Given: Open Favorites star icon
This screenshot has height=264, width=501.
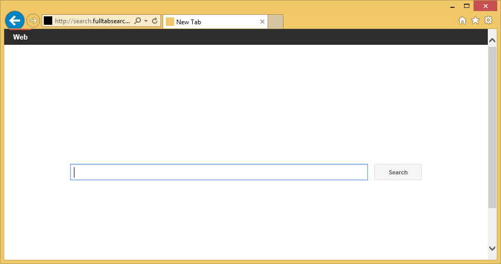Looking at the screenshot, I should [x=476, y=21].
